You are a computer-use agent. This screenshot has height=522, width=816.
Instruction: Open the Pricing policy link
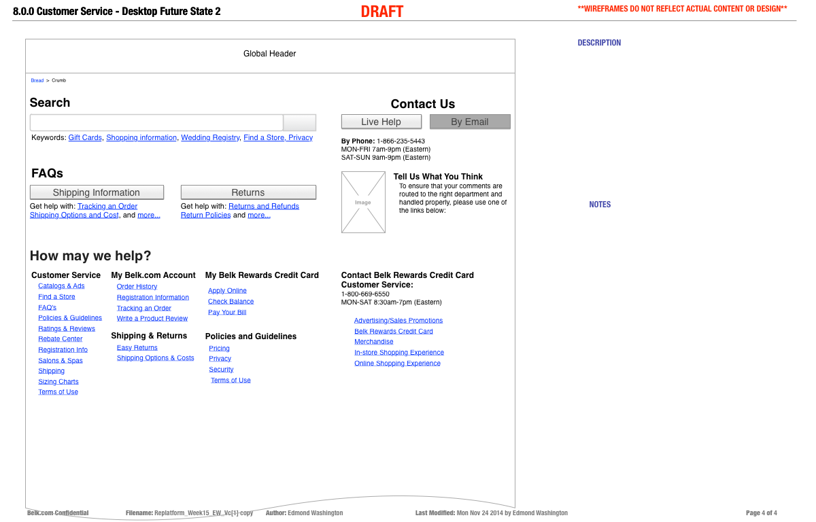219,348
